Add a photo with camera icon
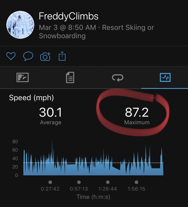This screenshot has width=188, height=207. coord(45,56)
